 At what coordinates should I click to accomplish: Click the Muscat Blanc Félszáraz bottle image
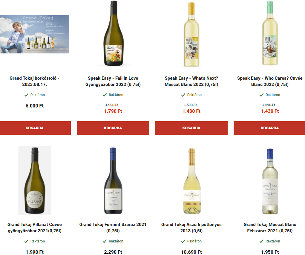tap(270, 181)
